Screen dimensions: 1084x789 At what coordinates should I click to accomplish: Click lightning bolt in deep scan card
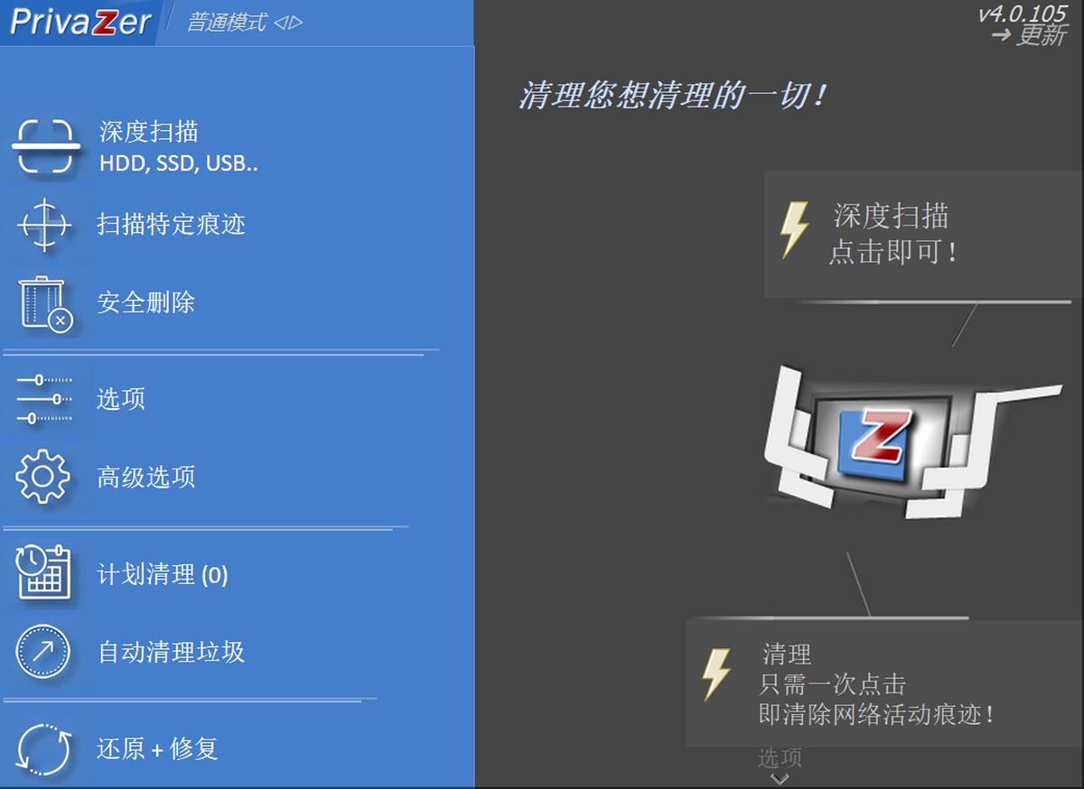coord(794,231)
